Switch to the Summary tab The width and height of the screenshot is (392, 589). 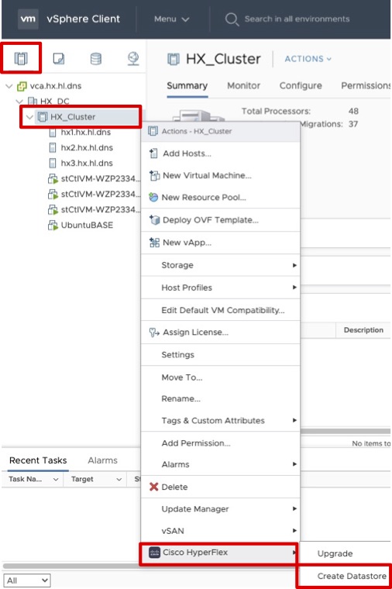(x=187, y=86)
